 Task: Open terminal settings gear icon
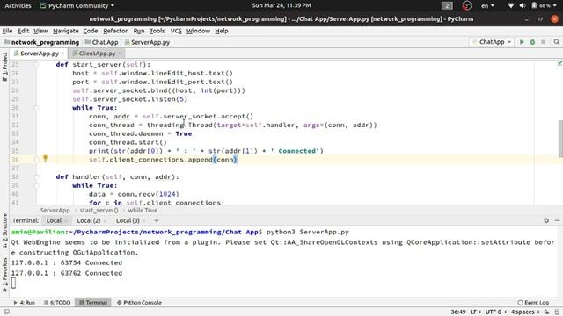pyautogui.click(x=546, y=220)
